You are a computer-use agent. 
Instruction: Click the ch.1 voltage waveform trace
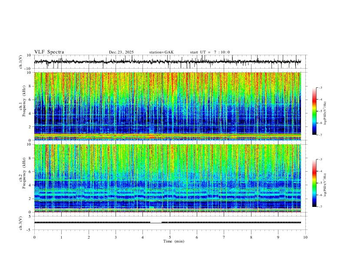(167, 62)
